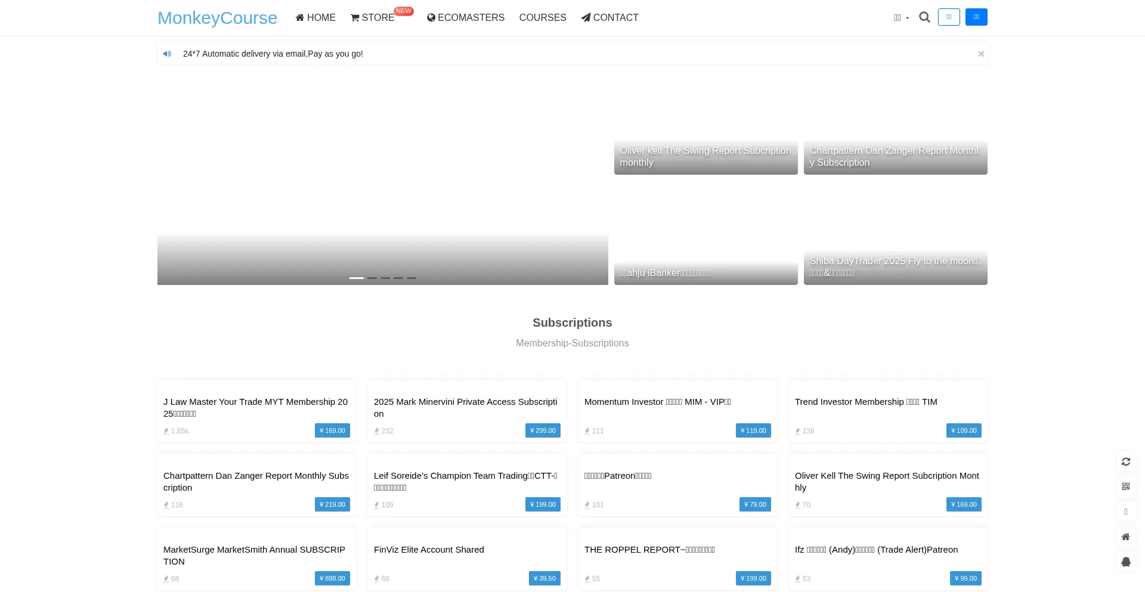
Task: Select the first carousel slide indicator
Action: tap(357, 278)
